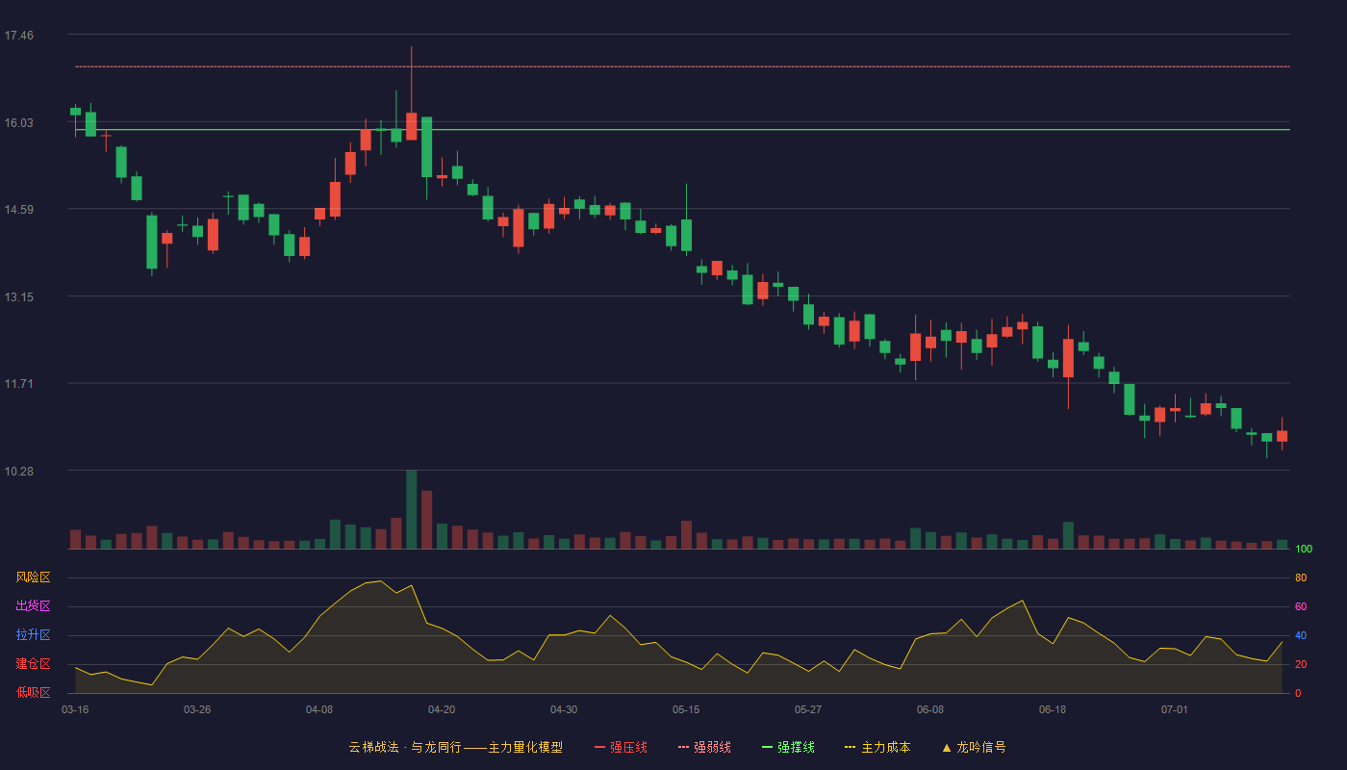
Task: Toggle the 强撑线 legend entry
Action: [x=788, y=747]
